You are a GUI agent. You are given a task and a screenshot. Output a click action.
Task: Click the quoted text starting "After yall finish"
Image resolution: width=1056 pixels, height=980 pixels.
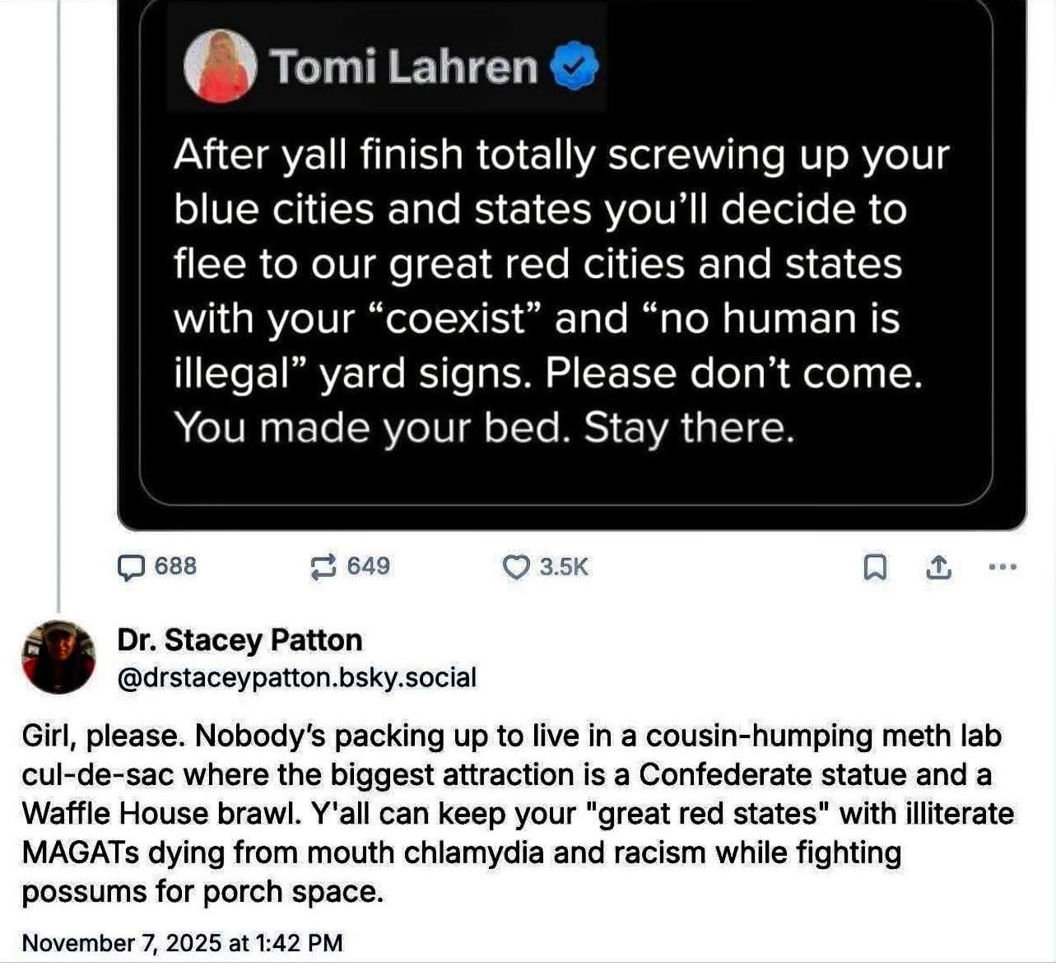(x=560, y=290)
